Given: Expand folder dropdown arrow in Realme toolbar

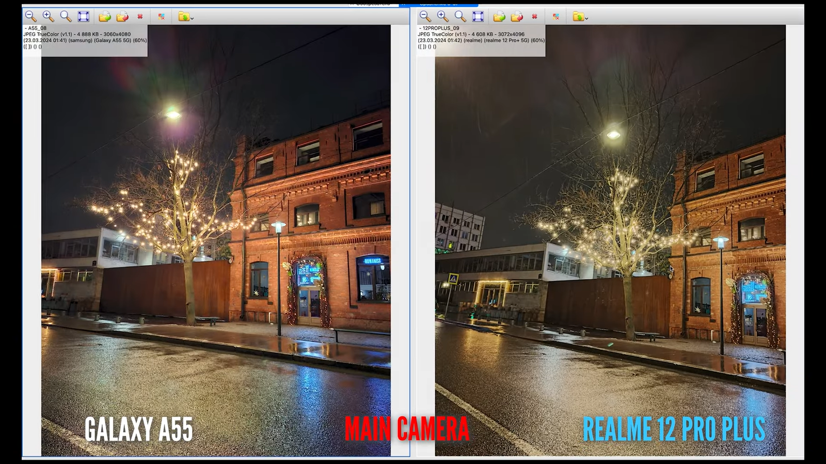Looking at the screenshot, I should pos(586,18).
